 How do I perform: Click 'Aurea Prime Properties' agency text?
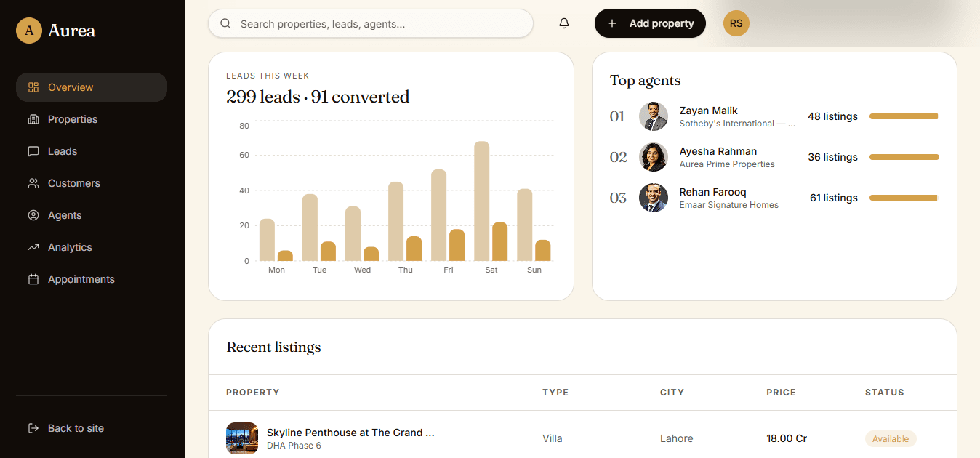[x=727, y=164]
